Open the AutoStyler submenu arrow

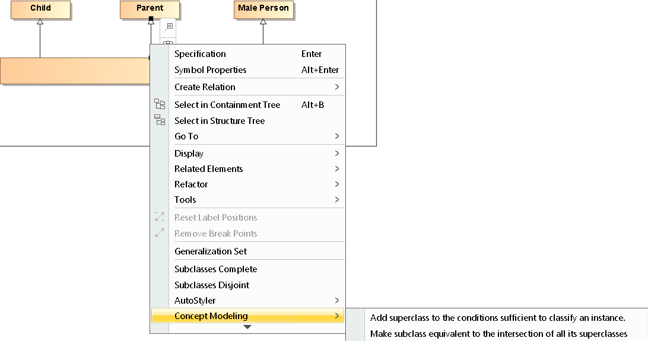(x=336, y=301)
